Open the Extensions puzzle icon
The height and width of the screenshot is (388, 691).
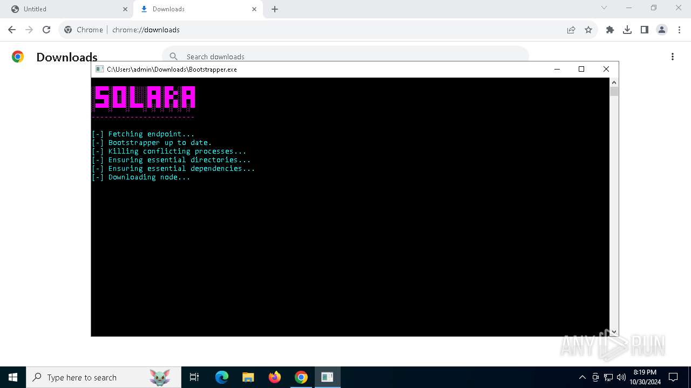coord(610,30)
